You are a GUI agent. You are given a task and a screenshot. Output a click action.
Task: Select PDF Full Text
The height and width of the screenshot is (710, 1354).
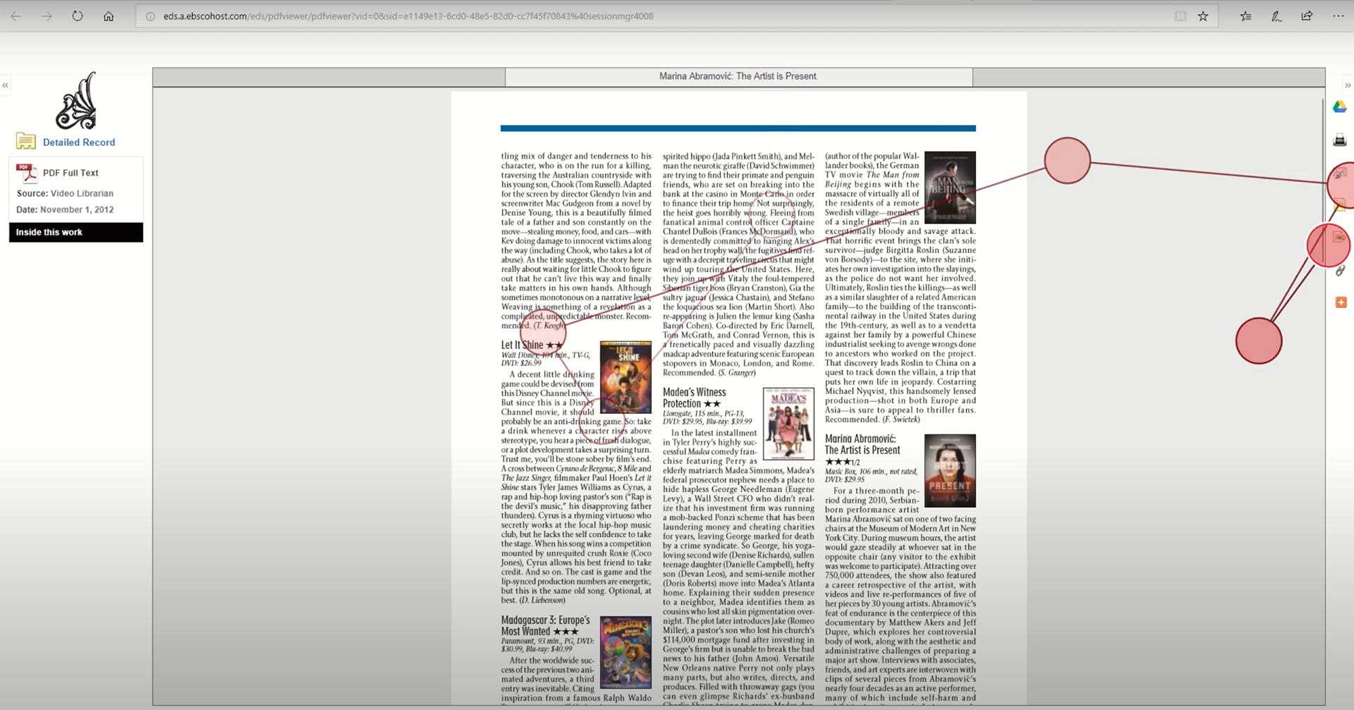point(71,173)
